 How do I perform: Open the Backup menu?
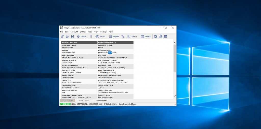[103, 32]
